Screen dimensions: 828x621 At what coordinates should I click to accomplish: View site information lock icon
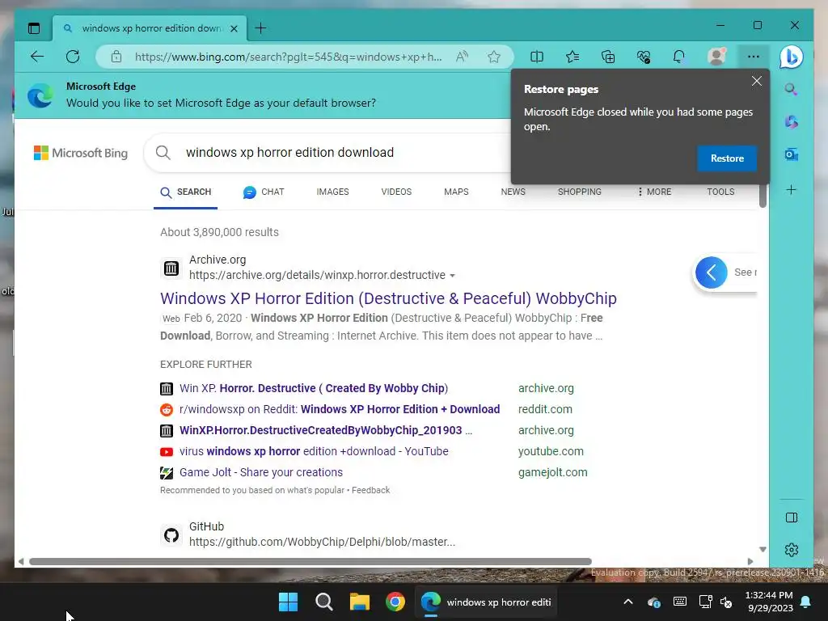click(116, 57)
